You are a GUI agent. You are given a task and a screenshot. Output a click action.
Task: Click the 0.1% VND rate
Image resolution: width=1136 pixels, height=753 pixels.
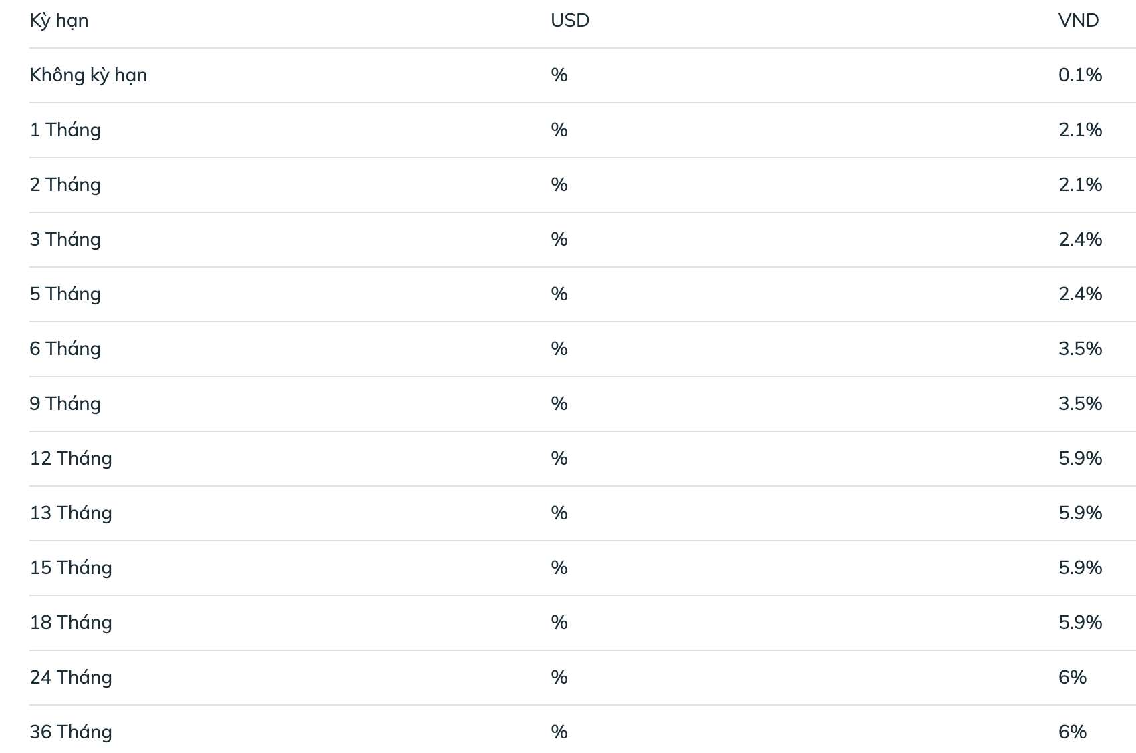[x=1081, y=75]
